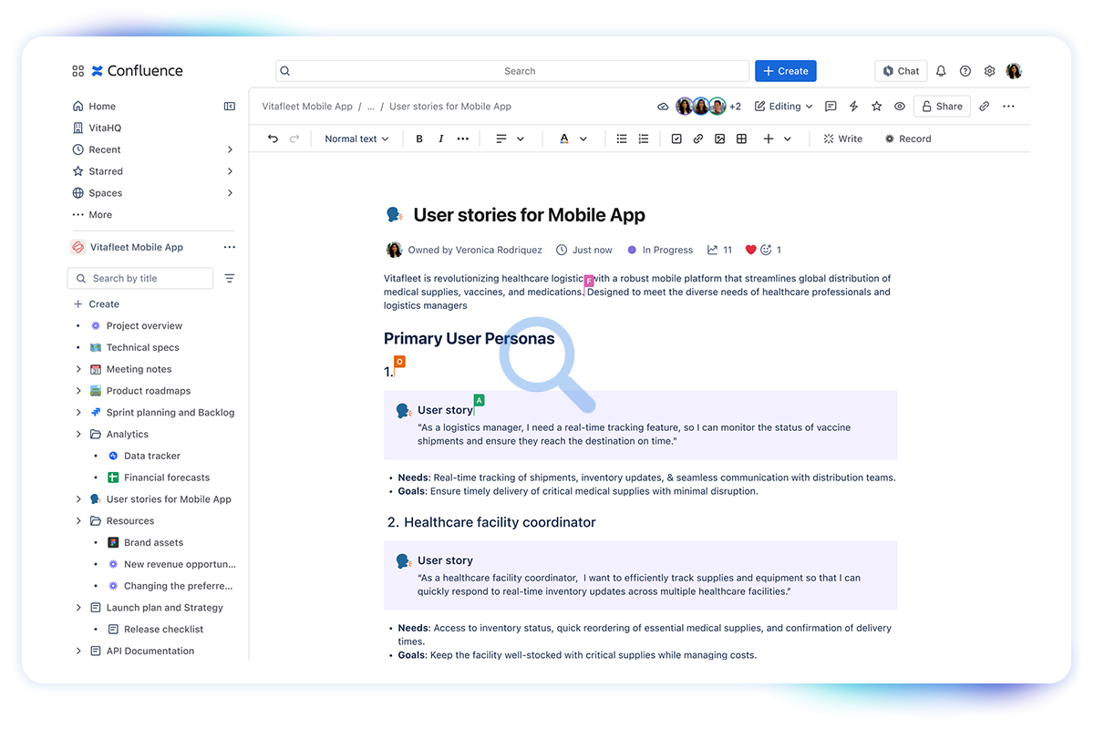Screen dimensions: 1094x729
Task: Insert a bulleted list
Action: point(622,139)
